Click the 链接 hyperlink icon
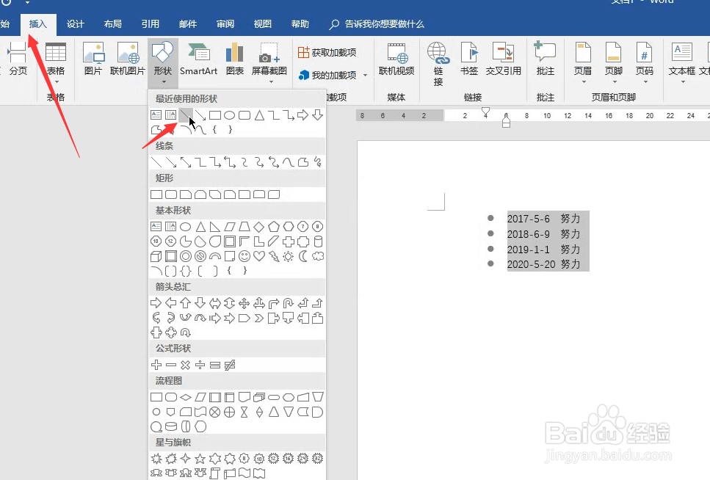Viewport: 710px width, 480px height. [438, 63]
